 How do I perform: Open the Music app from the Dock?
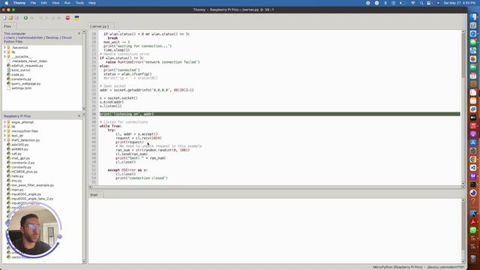(473, 126)
